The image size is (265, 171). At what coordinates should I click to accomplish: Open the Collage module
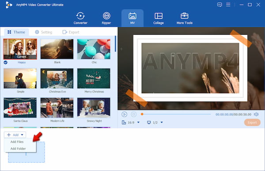[x=159, y=18]
